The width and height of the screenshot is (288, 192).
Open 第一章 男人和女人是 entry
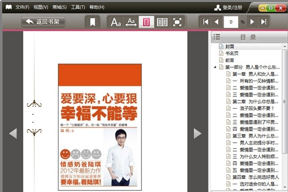tap(255, 74)
